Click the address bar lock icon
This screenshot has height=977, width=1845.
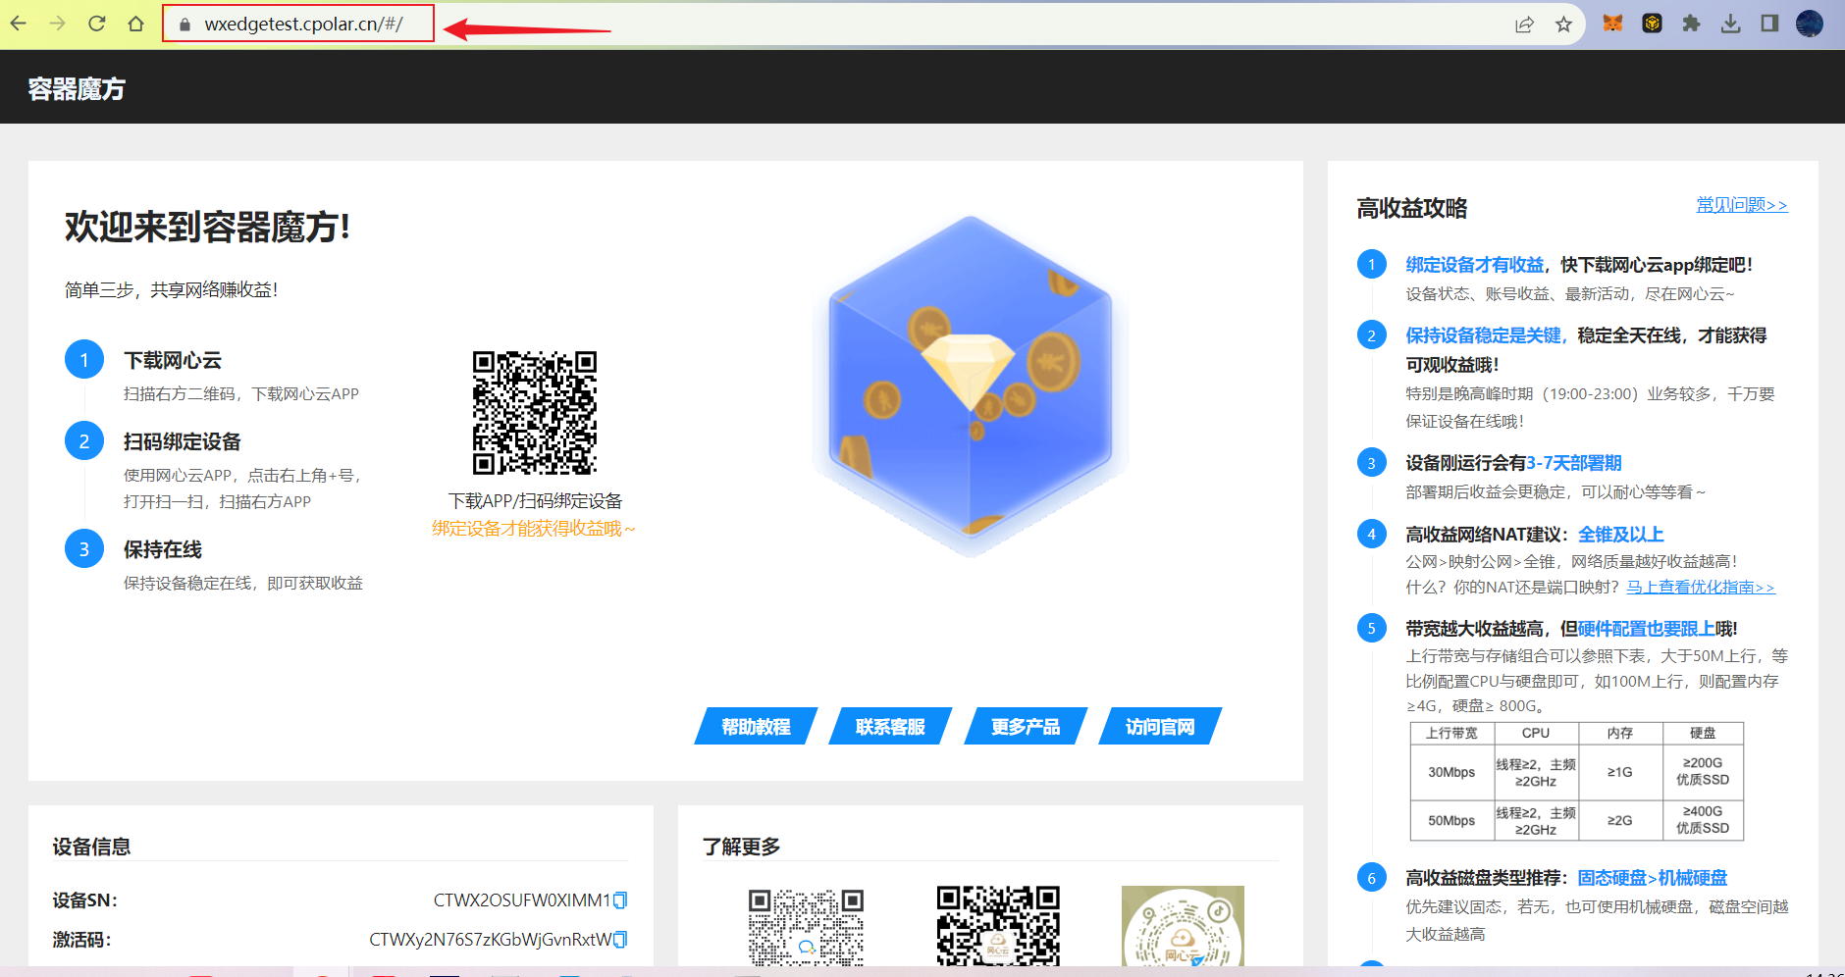pos(184,25)
